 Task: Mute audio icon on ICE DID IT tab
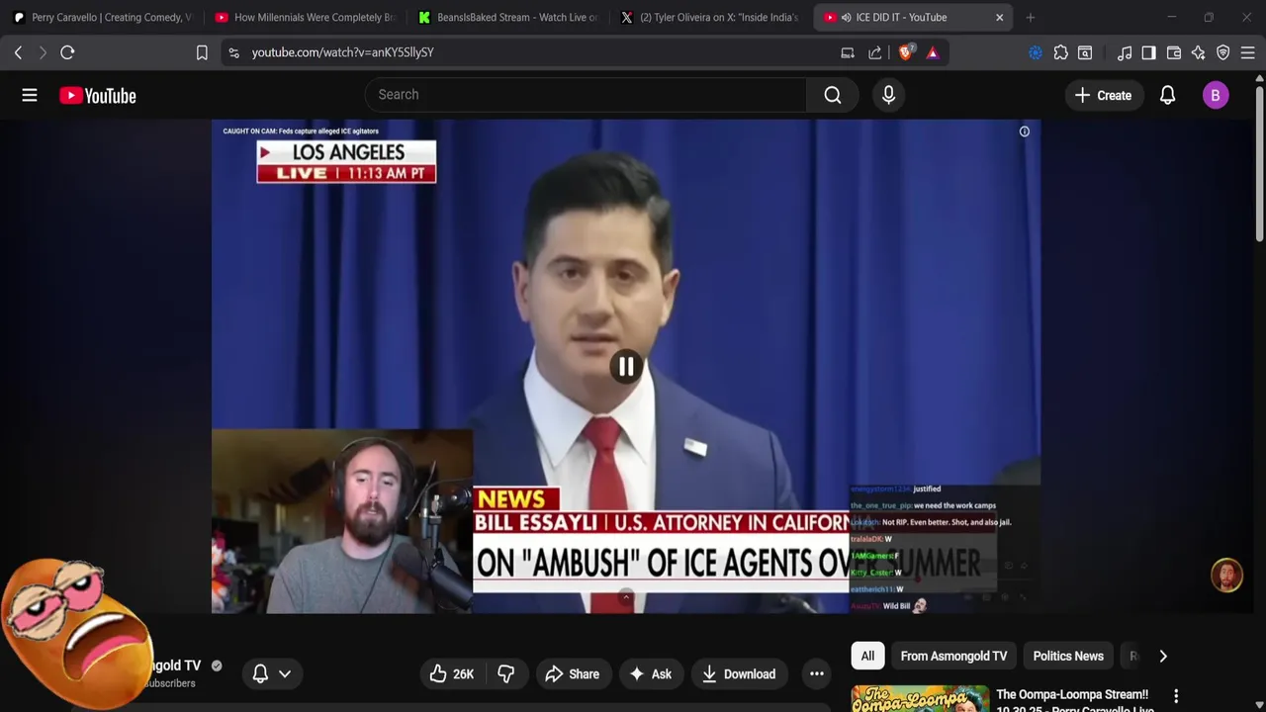846,17
